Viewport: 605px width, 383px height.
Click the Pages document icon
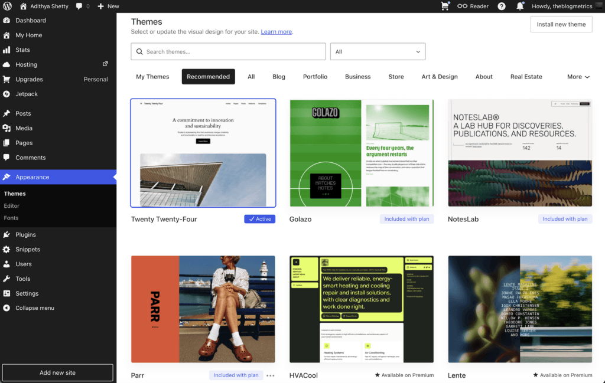pos(6,143)
